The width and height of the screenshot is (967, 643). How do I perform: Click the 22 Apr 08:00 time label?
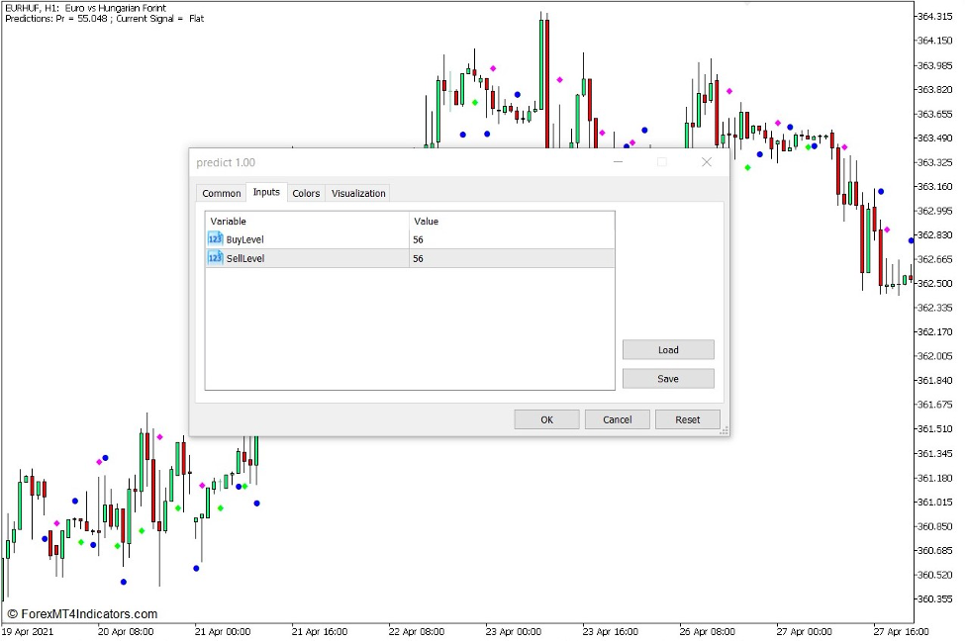[x=417, y=631]
